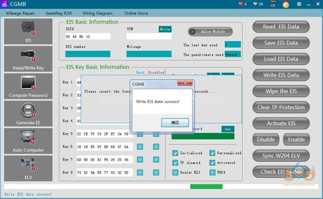This screenshot has width=323, height=199.
Task: Open the ELV module
Action: pyautogui.click(x=28, y=168)
